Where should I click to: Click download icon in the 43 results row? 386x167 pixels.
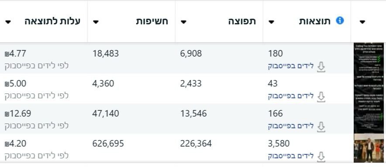tap(321, 97)
